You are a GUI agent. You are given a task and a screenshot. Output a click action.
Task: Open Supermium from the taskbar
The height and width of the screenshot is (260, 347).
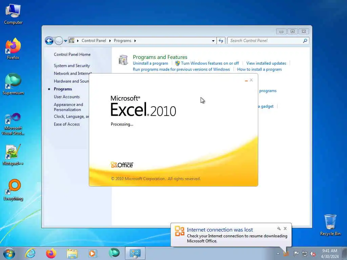click(114, 253)
